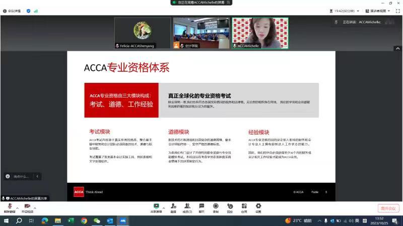Unmute microphone with 解除静音 button
The image size is (403, 226).
(x=10, y=207)
